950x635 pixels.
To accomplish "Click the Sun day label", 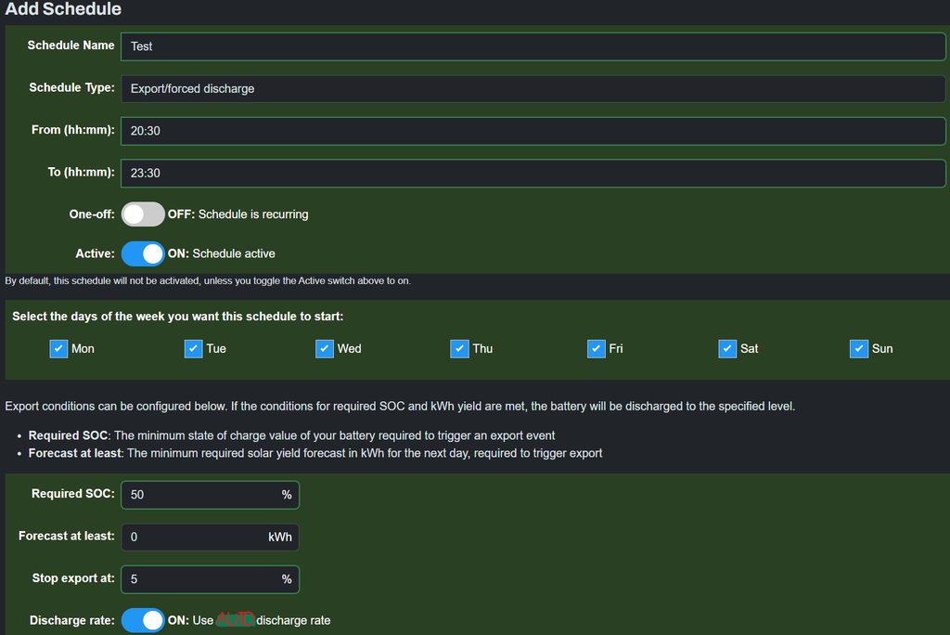I will (882, 349).
